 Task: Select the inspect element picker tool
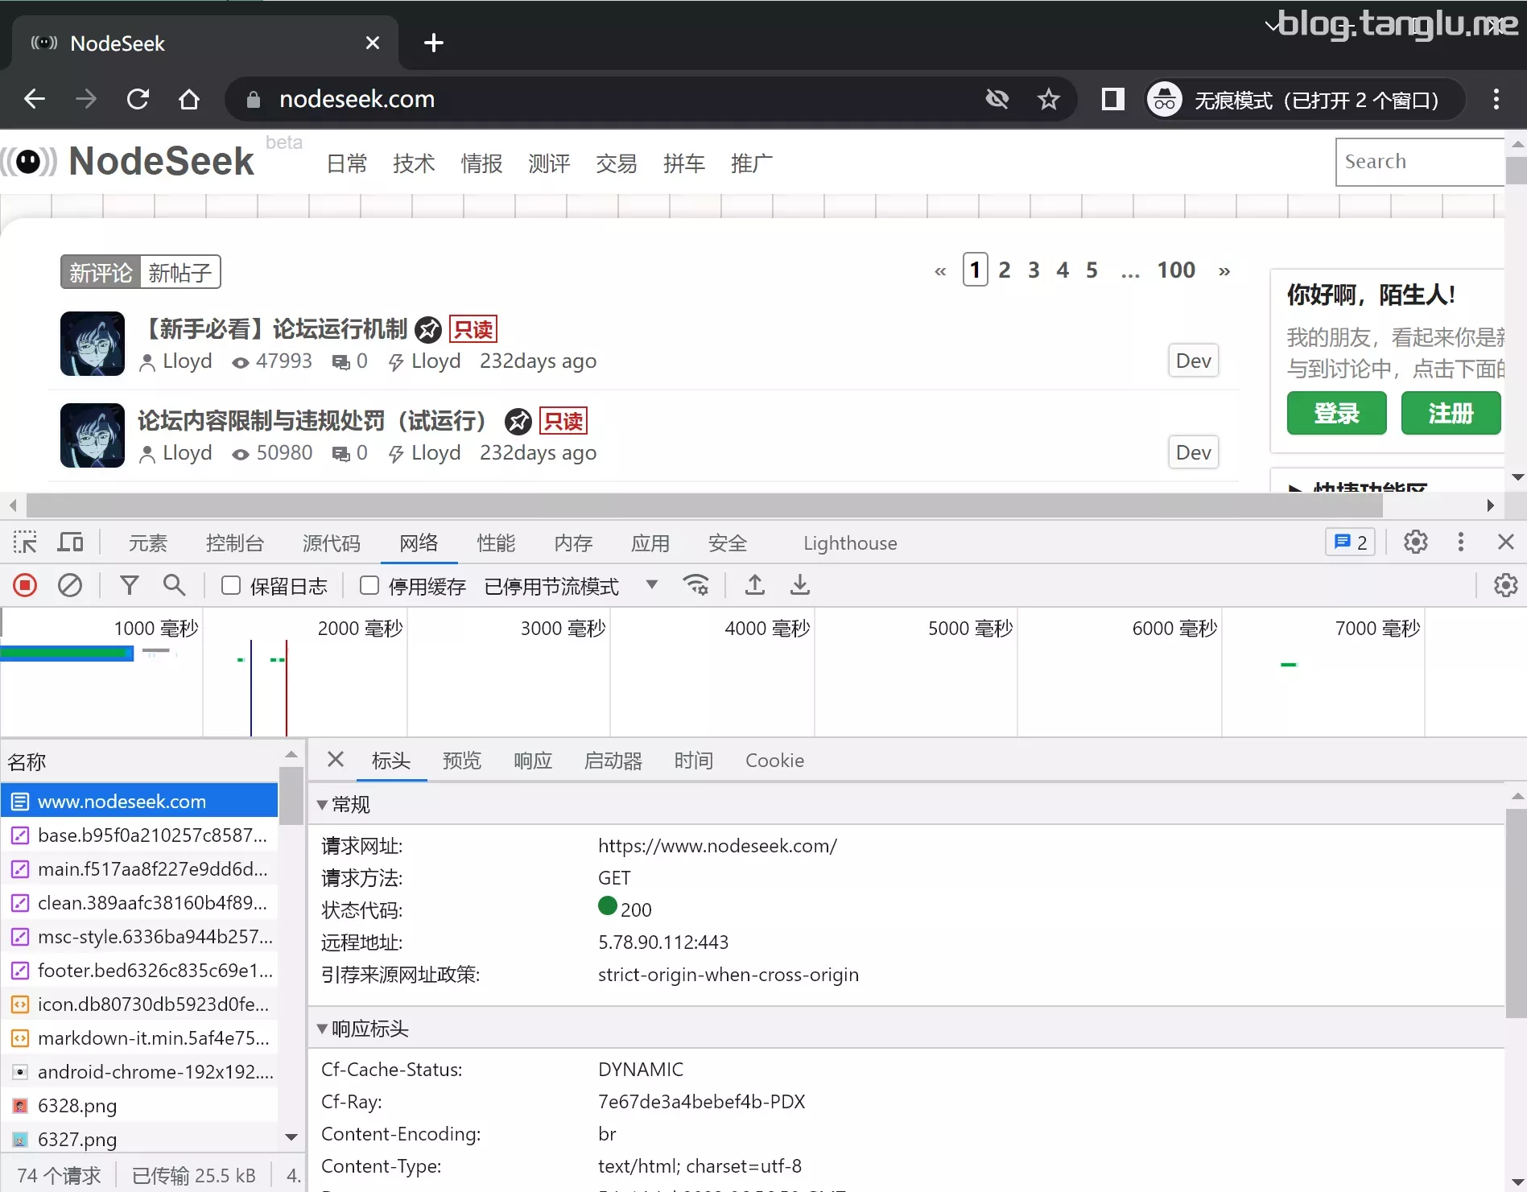(25, 542)
